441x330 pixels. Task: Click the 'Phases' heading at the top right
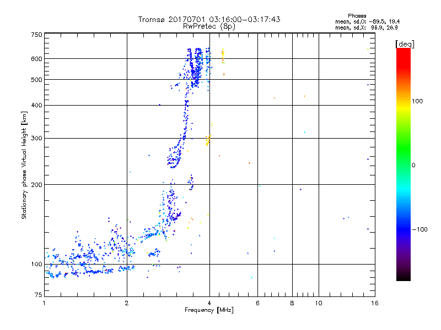357,16
